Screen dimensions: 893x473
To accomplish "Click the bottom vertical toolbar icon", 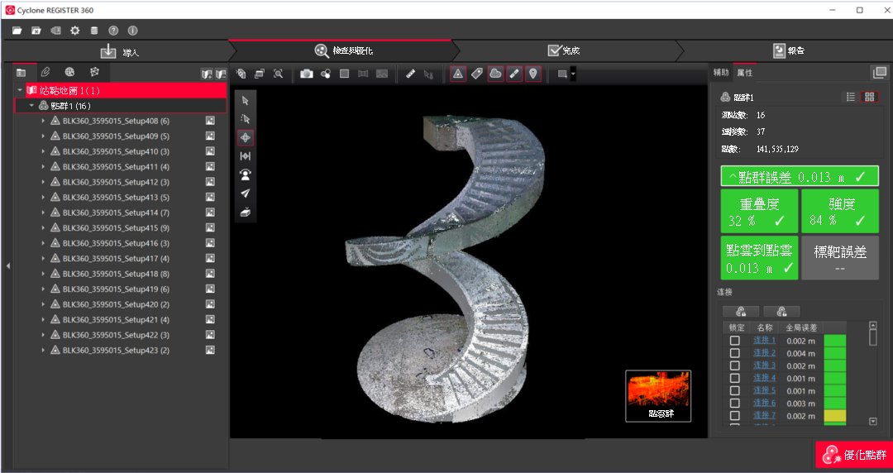I will click(246, 212).
